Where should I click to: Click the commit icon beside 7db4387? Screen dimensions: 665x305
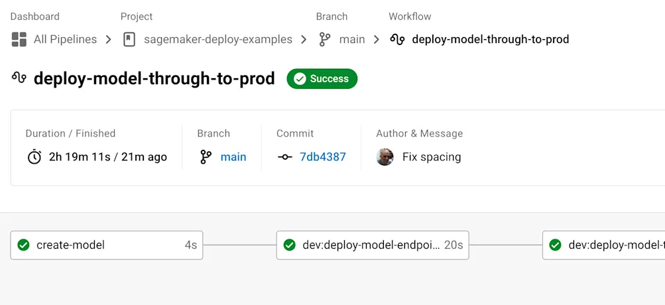pos(285,157)
